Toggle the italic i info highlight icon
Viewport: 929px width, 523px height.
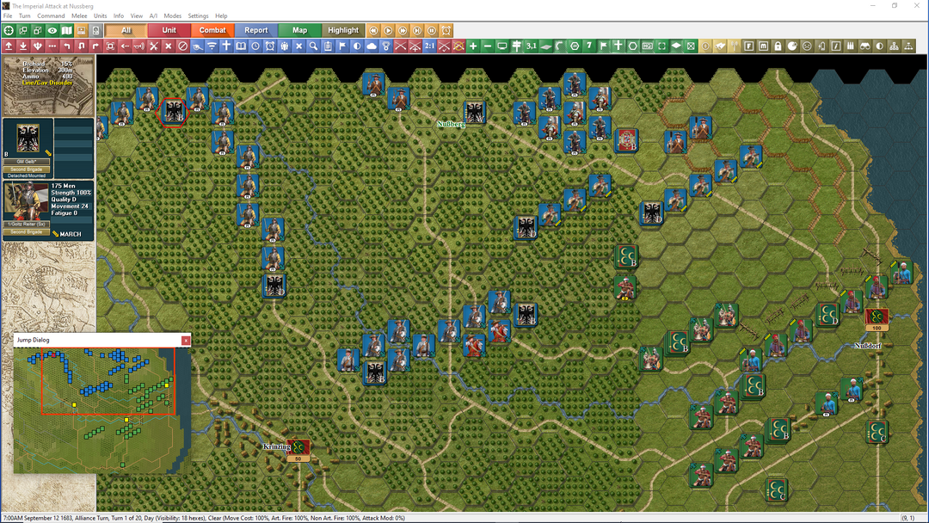(x=836, y=46)
